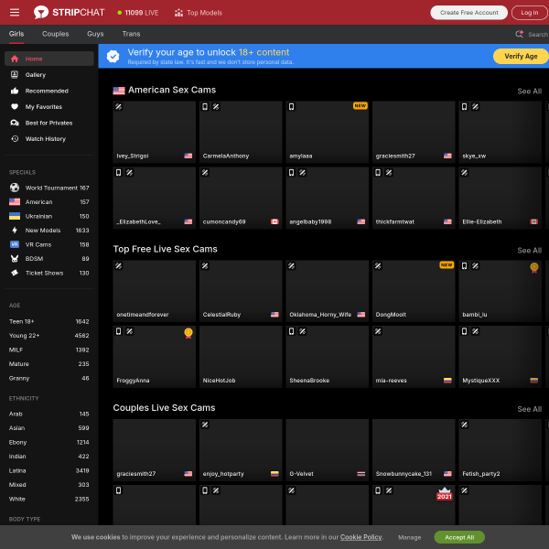549x549 pixels.
Task: Click the Log In button
Action: tap(530, 13)
